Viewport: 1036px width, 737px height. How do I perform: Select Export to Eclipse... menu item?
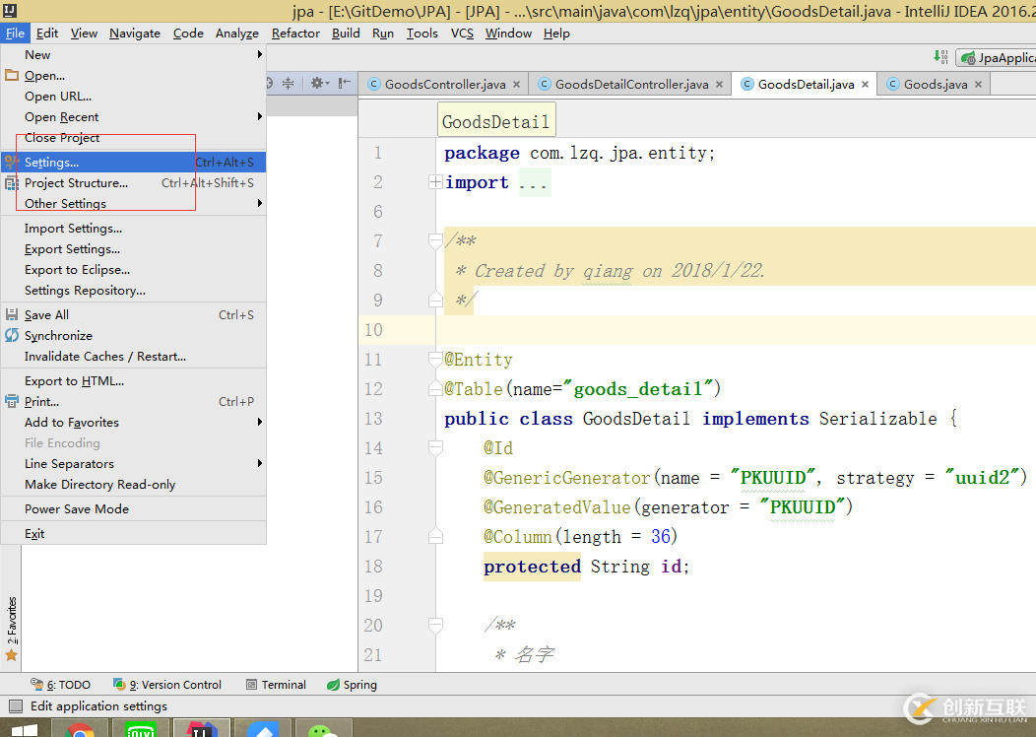click(134, 270)
